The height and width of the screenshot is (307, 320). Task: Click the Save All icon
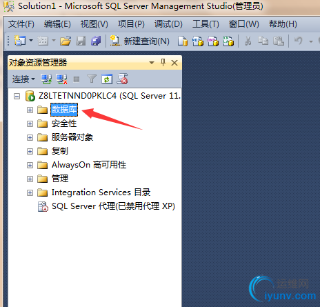[96, 41]
